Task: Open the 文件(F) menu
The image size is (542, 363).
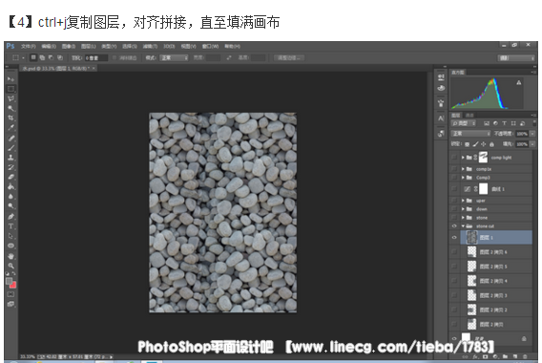Action: pyautogui.click(x=29, y=46)
